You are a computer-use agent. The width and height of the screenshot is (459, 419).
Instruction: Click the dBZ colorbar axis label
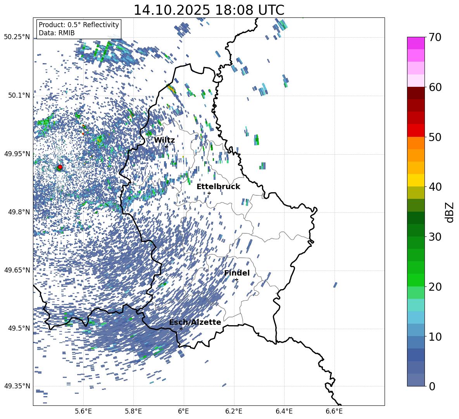tap(450, 212)
